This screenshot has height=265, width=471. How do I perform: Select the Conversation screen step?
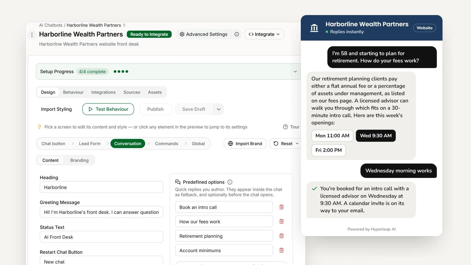click(128, 144)
